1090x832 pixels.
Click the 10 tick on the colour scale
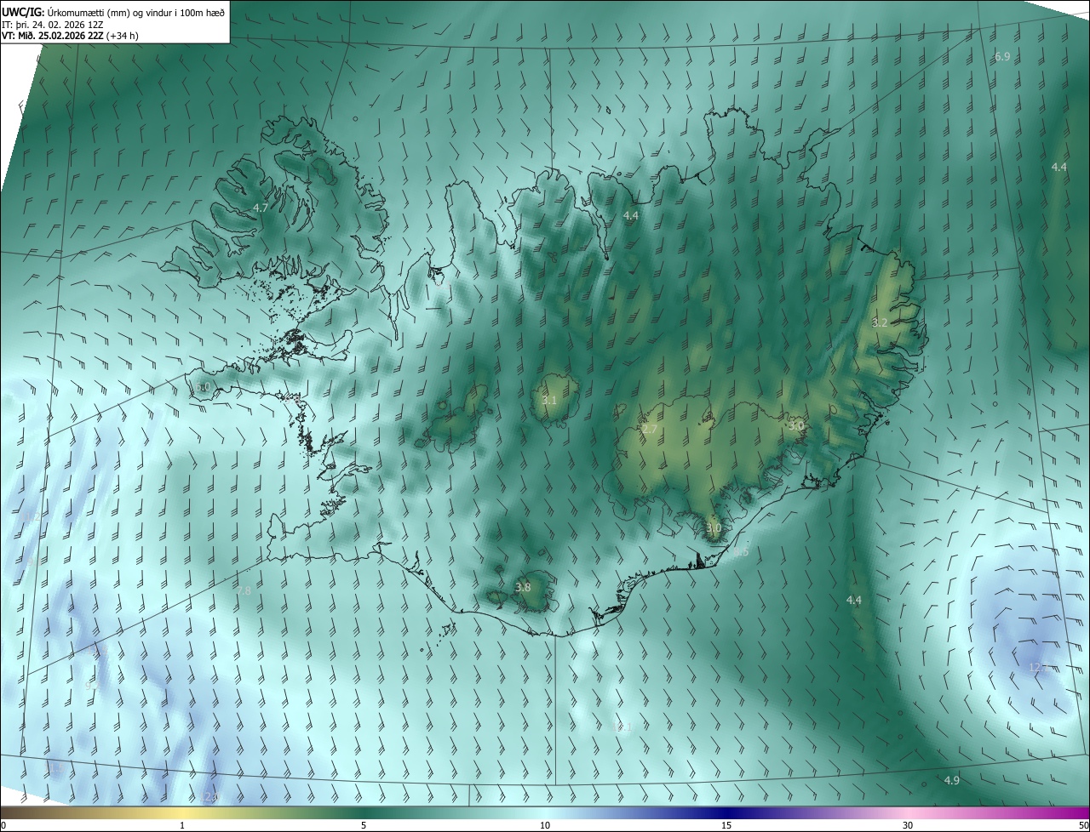pos(545,826)
